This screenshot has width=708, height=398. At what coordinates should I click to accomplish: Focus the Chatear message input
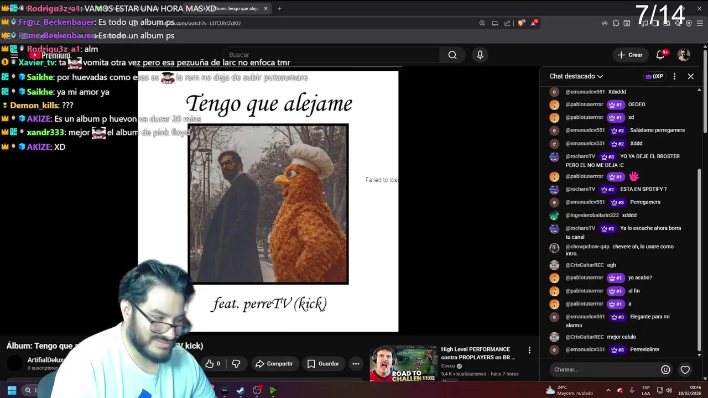(x=603, y=369)
